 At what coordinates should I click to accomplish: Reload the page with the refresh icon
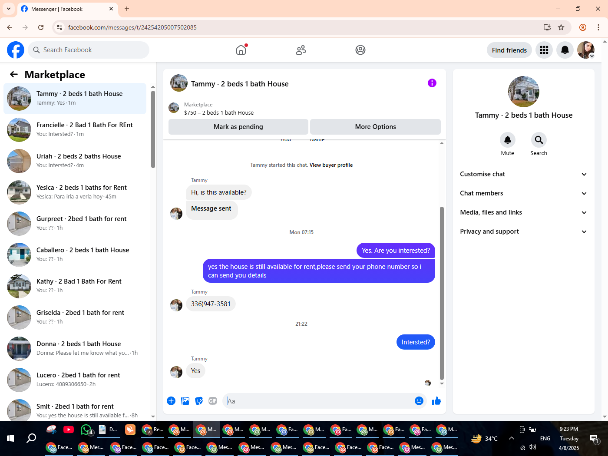pyautogui.click(x=41, y=27)
